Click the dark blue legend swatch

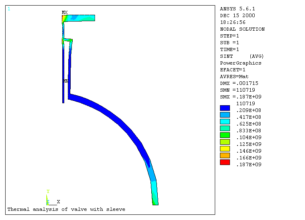(x=225, y=108)
